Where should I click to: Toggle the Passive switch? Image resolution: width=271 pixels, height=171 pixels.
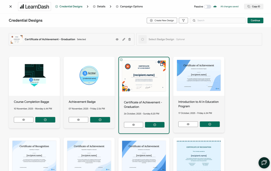tap(207, 6)
